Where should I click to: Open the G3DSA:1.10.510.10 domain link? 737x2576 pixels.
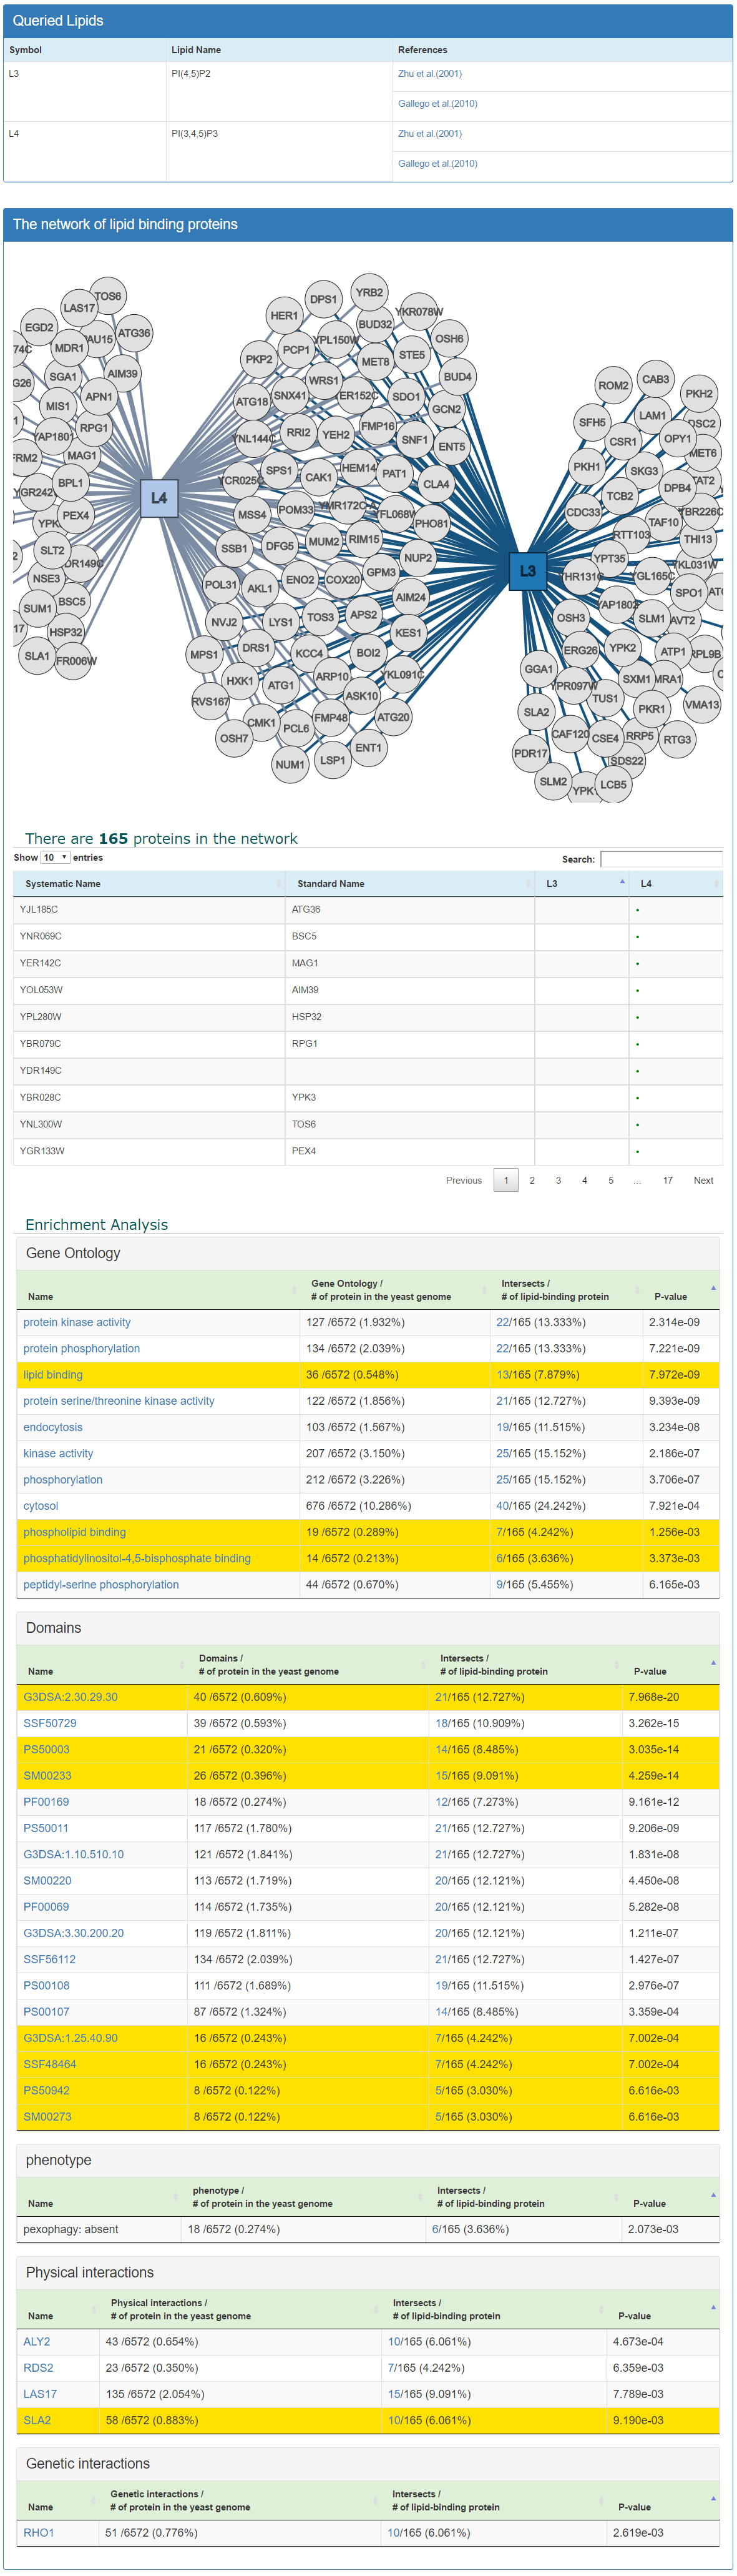tap(74, 1854)
